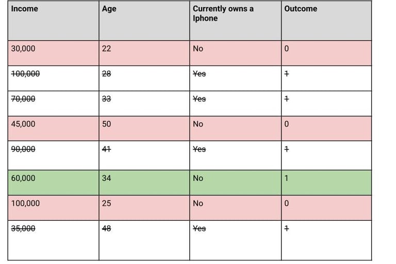396x264 pixels.
Task: Click the green 60,000 income cell
Action: point(23,178)
